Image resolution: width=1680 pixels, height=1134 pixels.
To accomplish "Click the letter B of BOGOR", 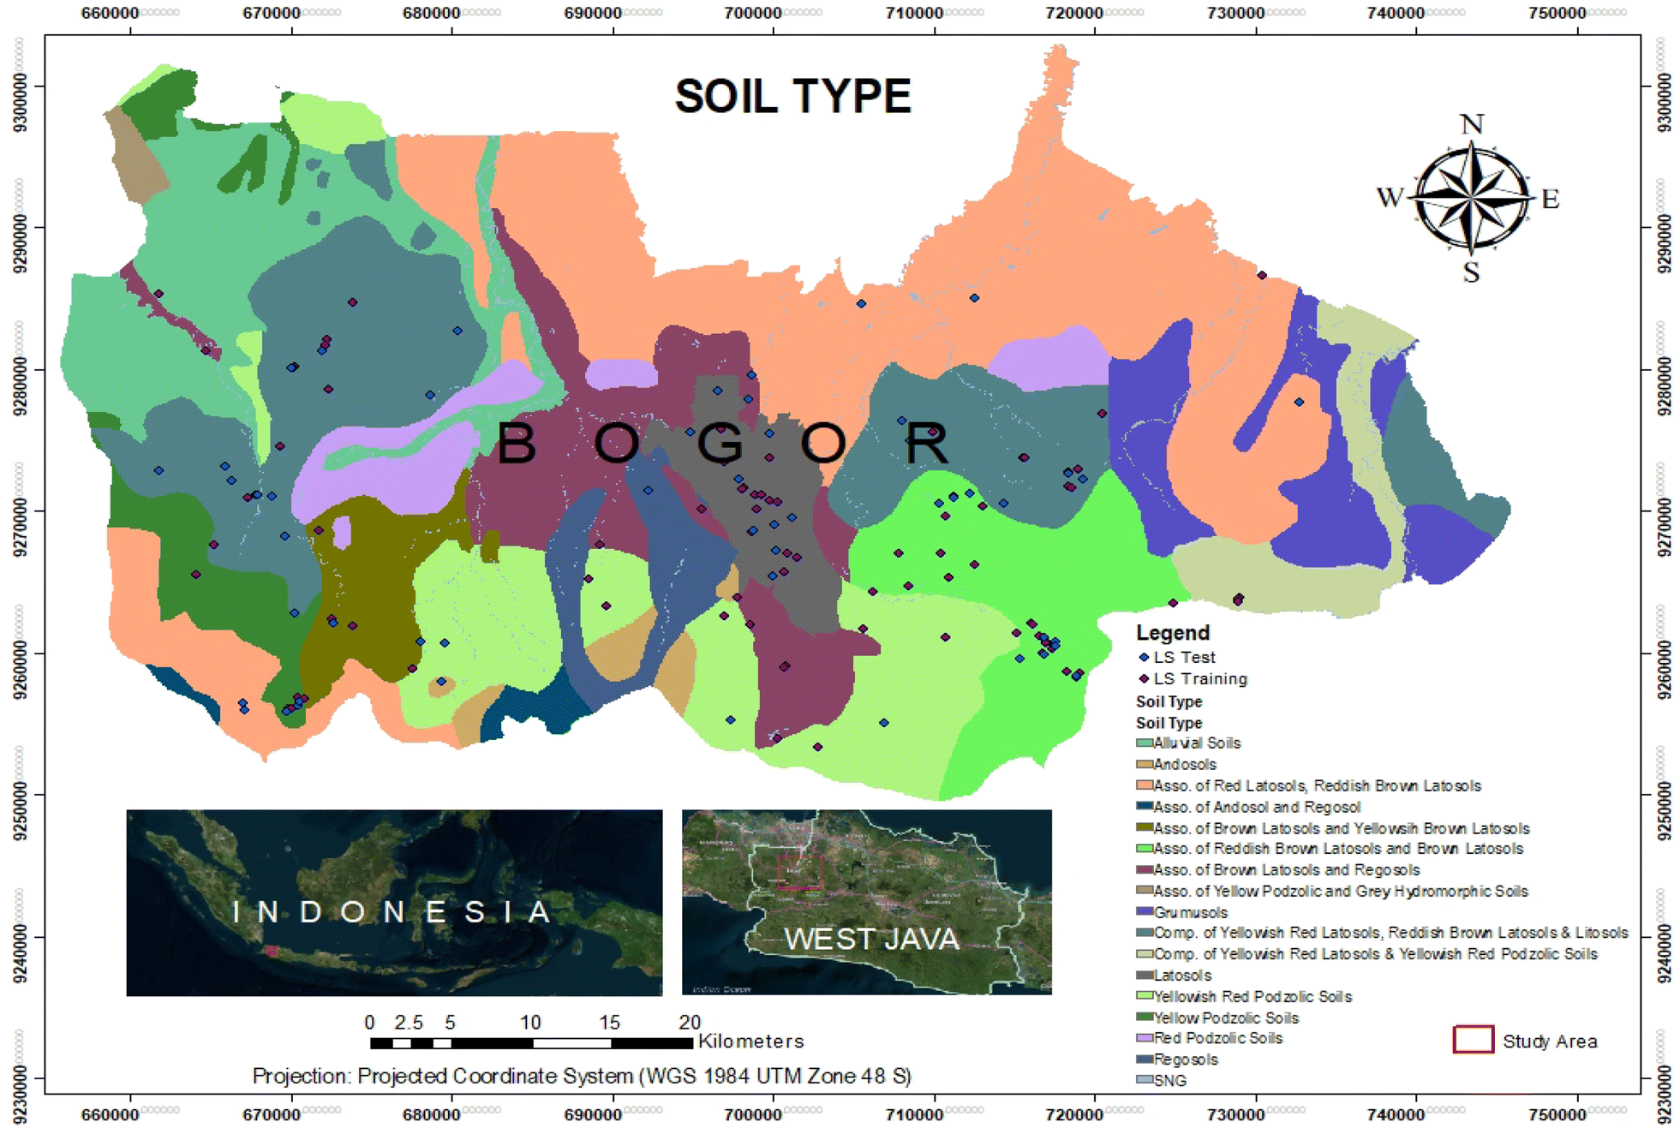I will click(517, 444).
